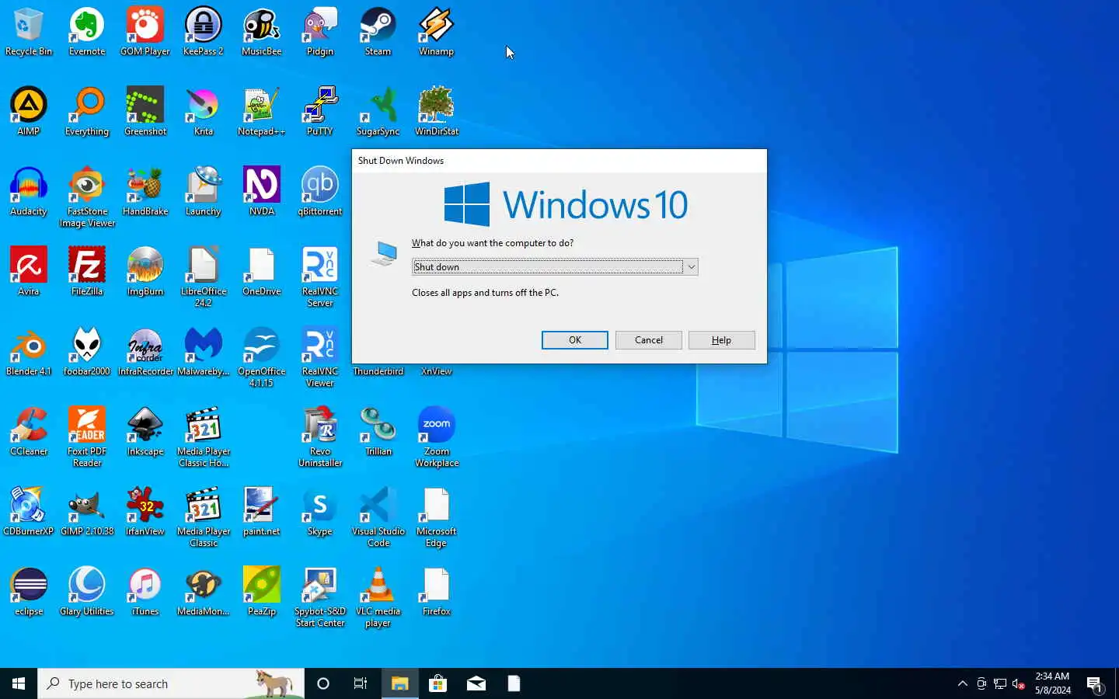The width and height of the screenshot is (1119, 699).
Task: Click the WinDirStat desktop icon
Action: tap(437, 112)
